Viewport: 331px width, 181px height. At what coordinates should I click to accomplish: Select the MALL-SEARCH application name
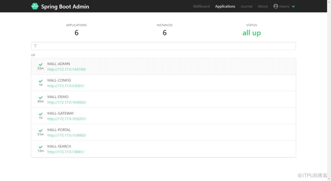coord(59,146)
